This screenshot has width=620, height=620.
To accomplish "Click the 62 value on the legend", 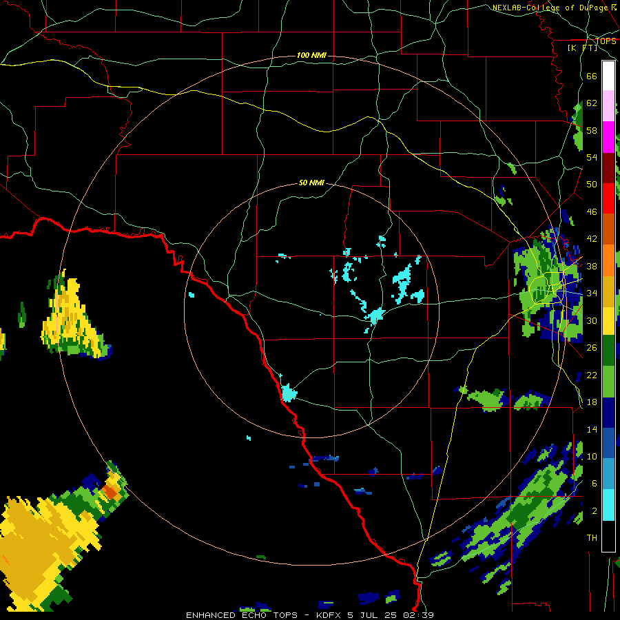I will 592,103.
